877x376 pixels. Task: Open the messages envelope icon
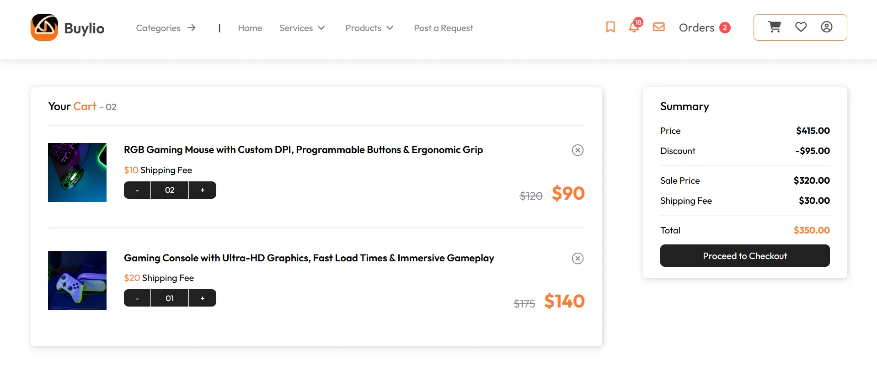tap(658, 27)
